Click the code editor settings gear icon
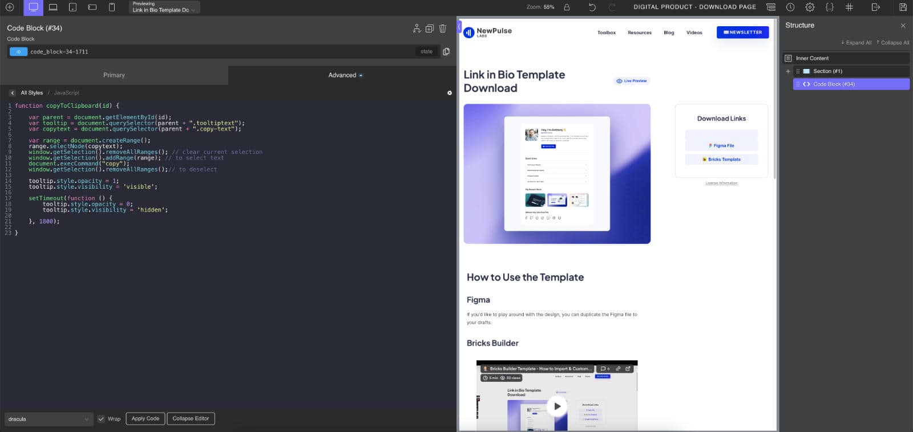The image size is (913, 432). 450,92
